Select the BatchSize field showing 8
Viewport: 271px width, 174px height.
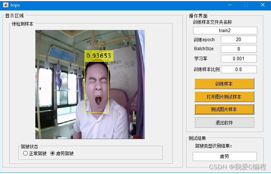coord(239,49)
